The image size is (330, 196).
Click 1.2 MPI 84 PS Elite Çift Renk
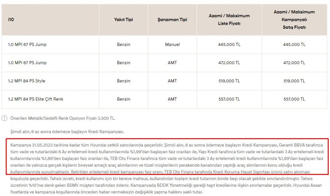pos(36,99)
